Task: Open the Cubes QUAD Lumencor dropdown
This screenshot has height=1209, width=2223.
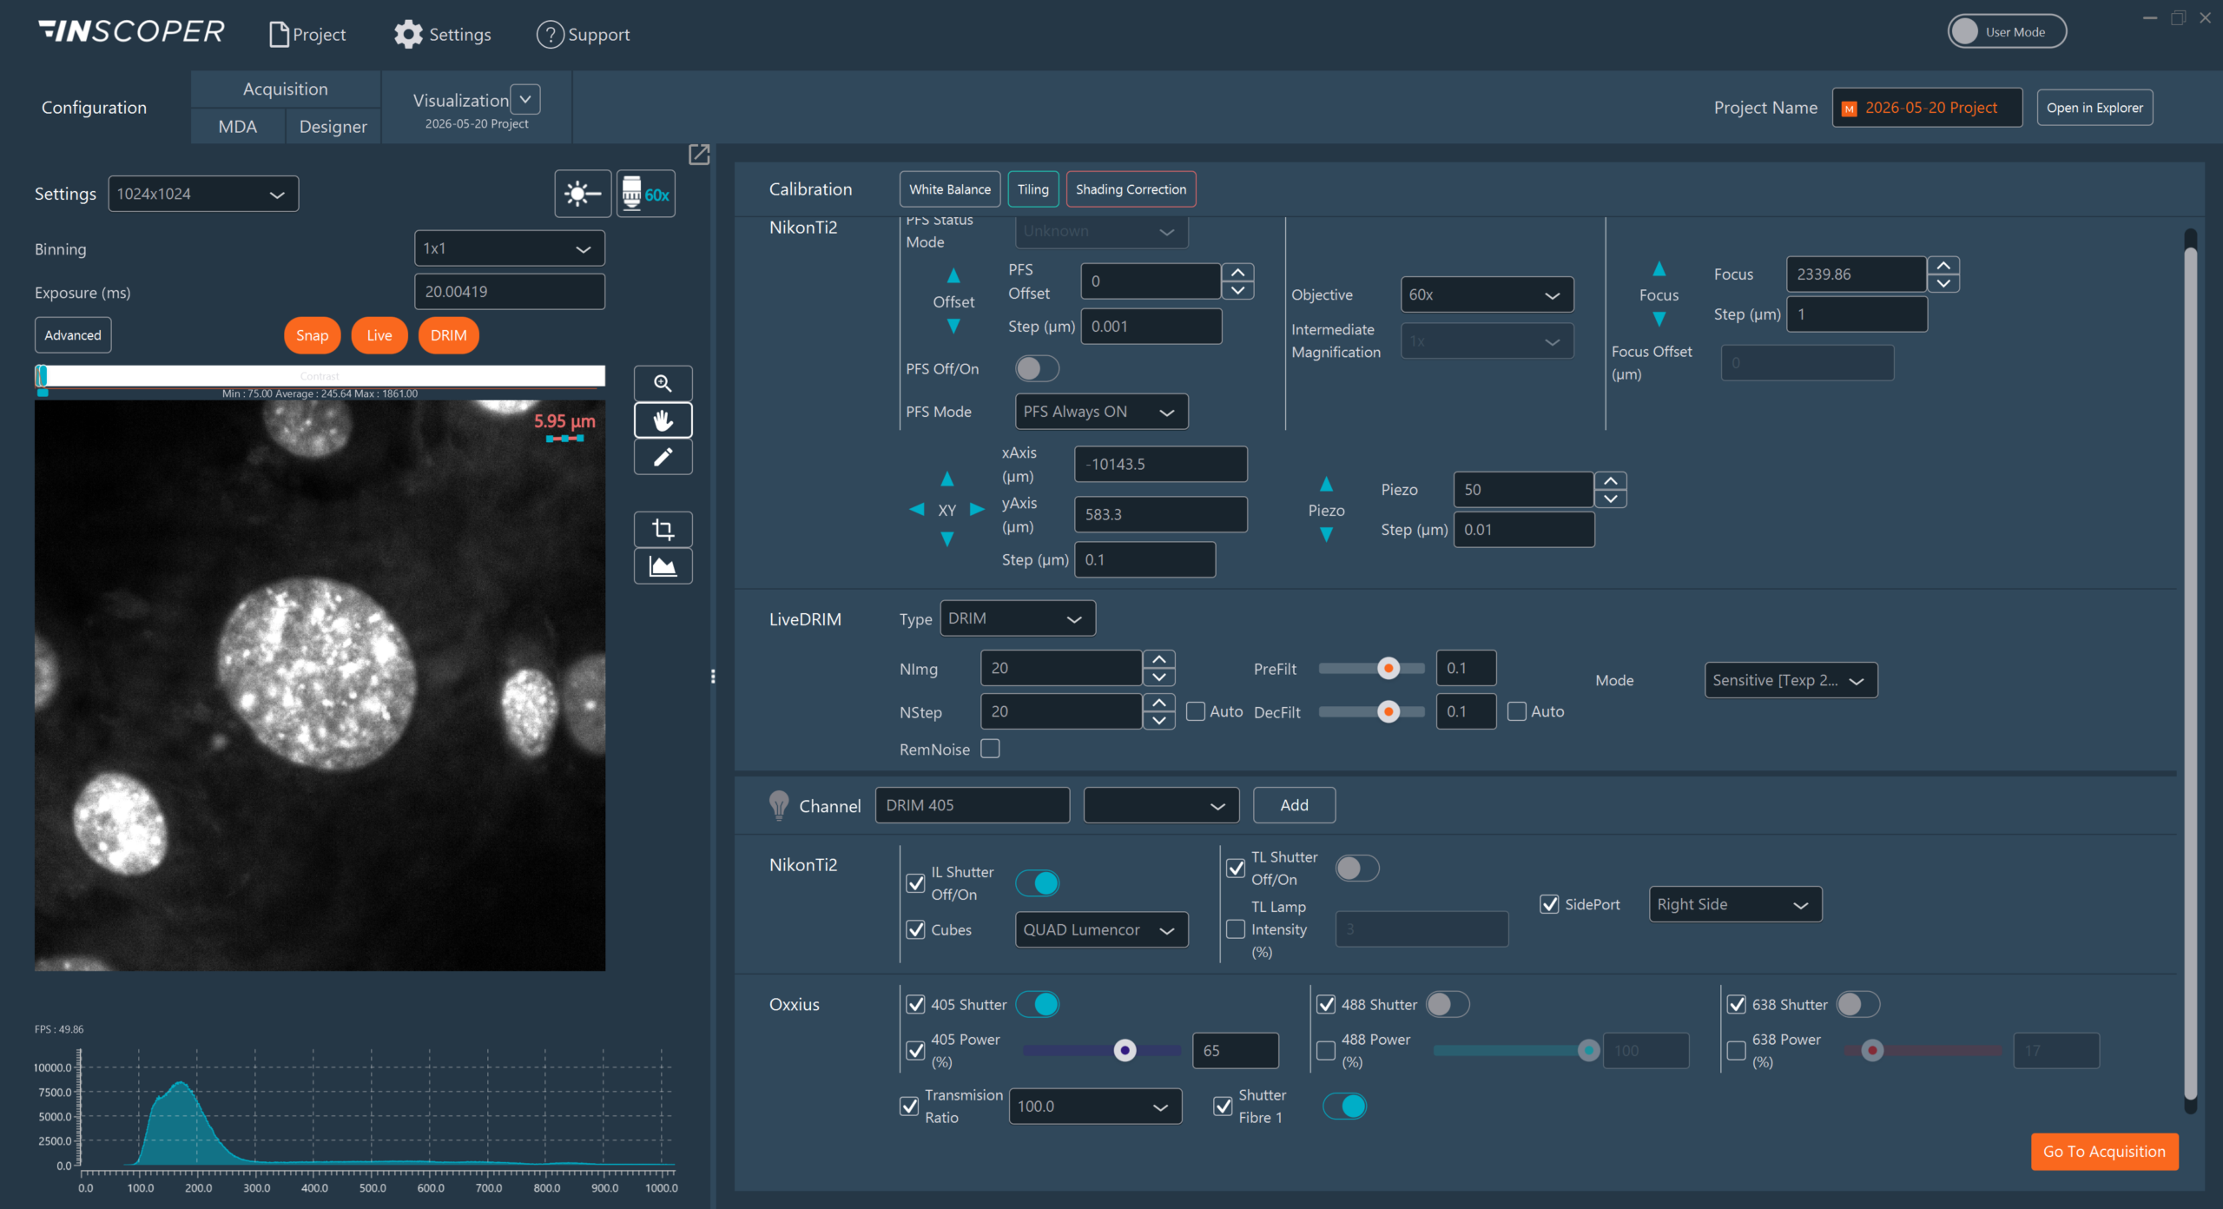Action: (x=1101, y=929)
